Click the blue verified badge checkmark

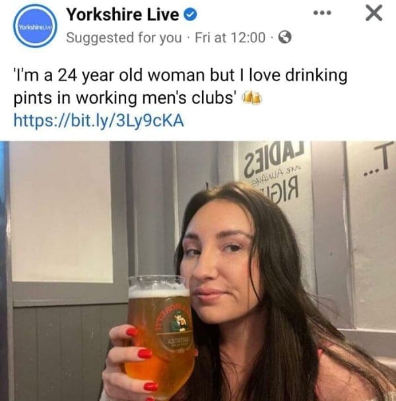click(191, 14)
